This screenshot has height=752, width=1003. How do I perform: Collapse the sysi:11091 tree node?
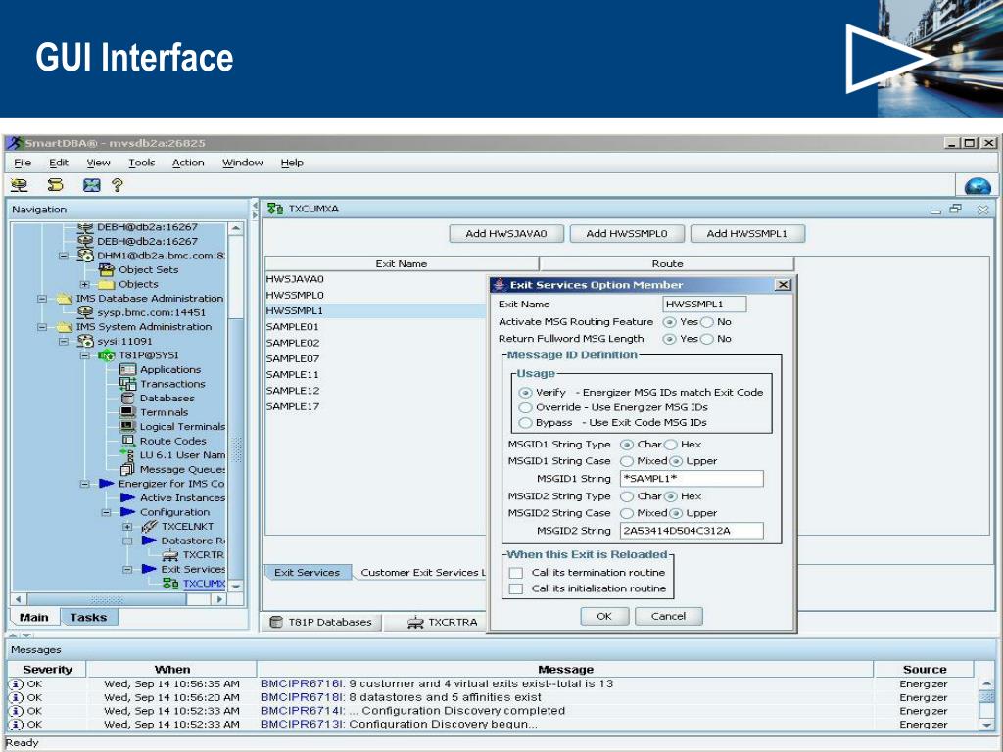[x=64, y=342]
